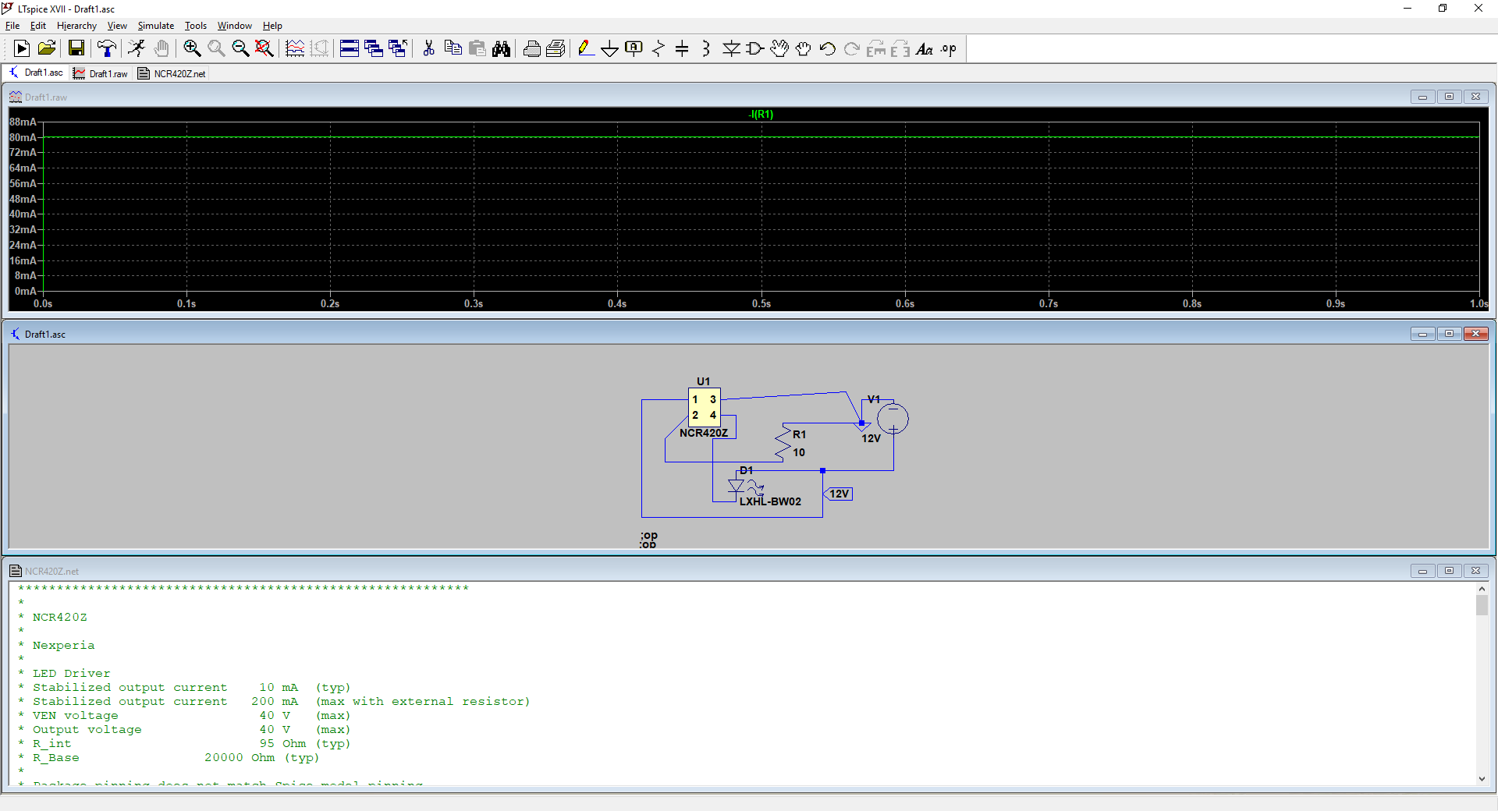Place a Ground symbol
Image resolution: width=1498 pixels, height=811 pixels.
610,49
